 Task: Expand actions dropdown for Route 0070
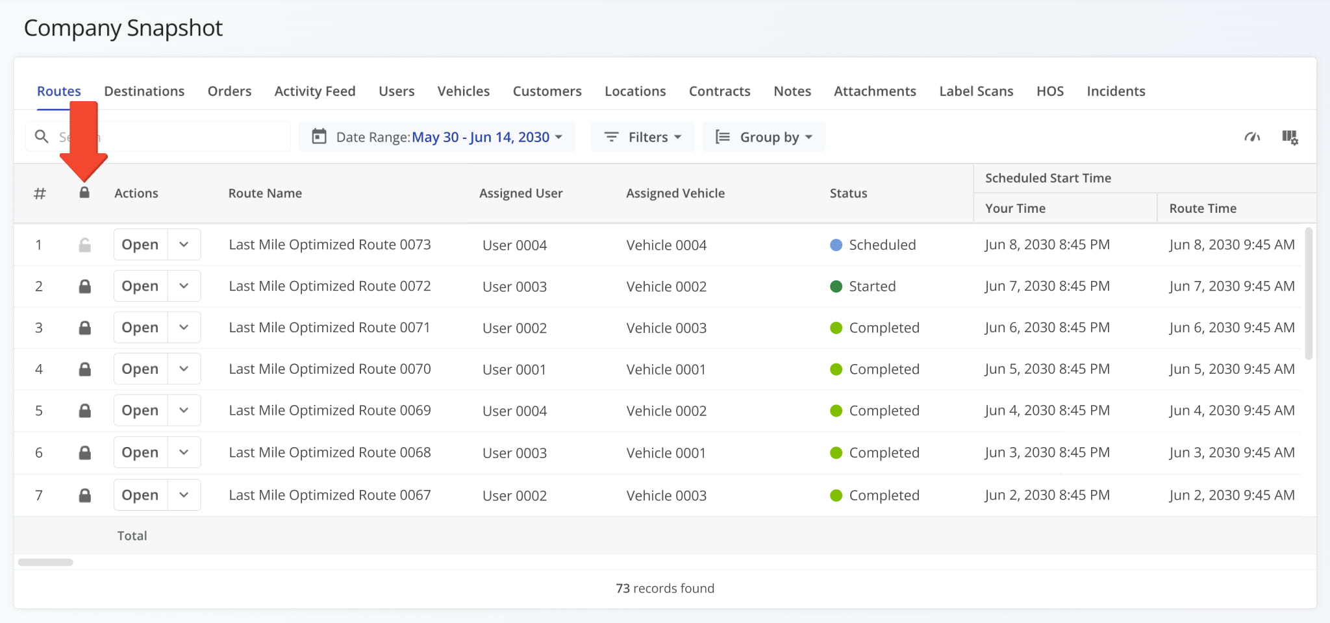tap(184, 369)
